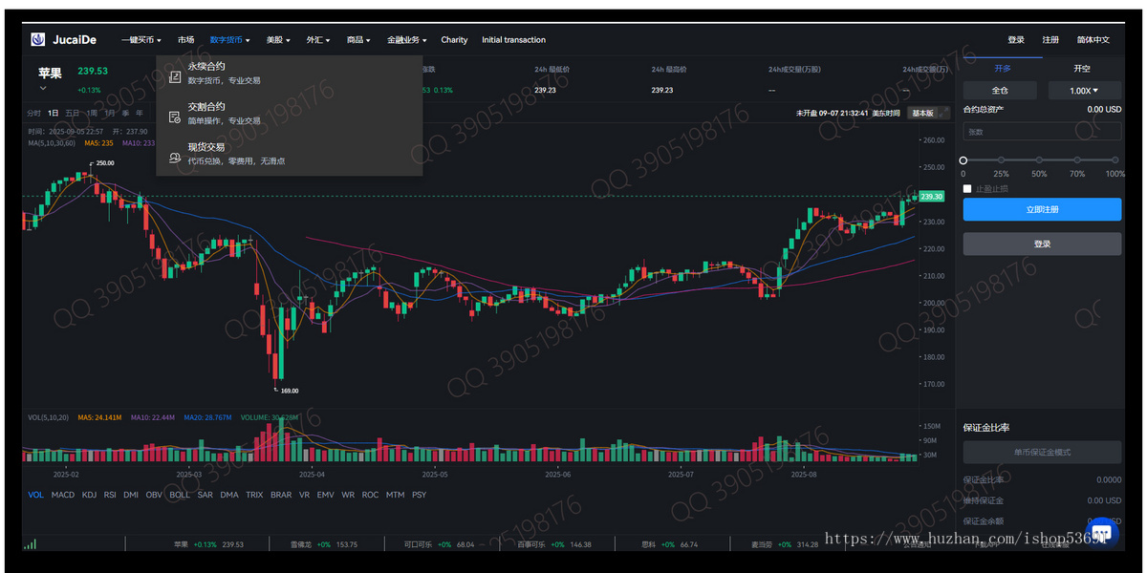
Task: Click the 全仓 margin mode button
Action: click(1000, 91)
